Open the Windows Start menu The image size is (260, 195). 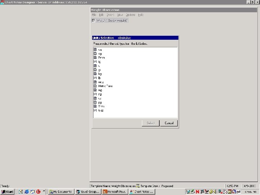pyautogui.click(x=8, y=192)
